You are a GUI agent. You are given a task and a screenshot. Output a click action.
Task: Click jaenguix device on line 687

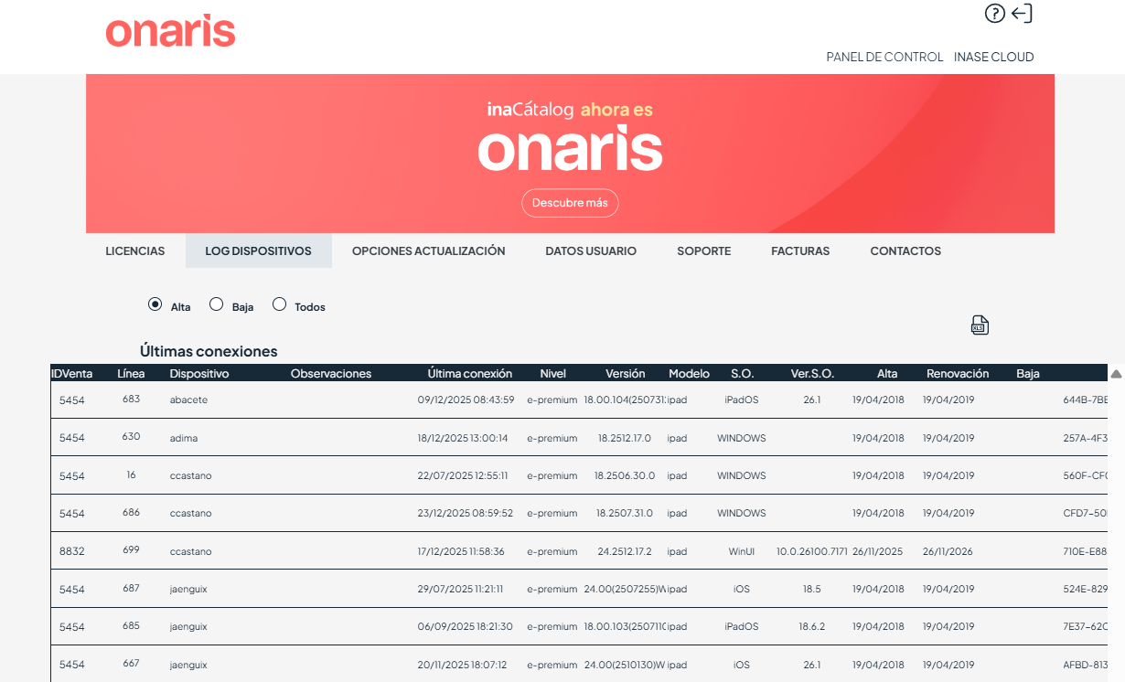pos(188,589)
